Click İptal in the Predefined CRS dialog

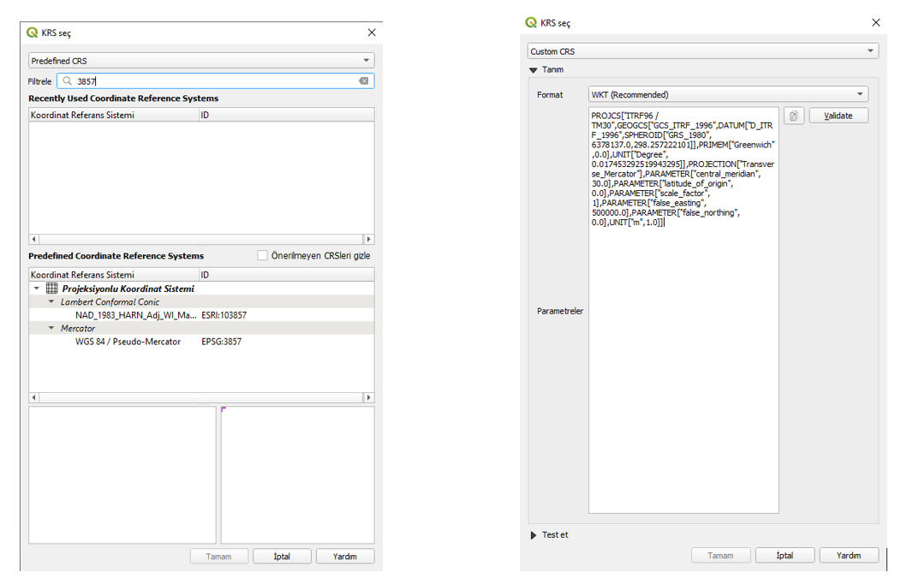[282, 557]
